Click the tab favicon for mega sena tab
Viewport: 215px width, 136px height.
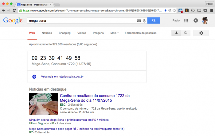[19, 5]
